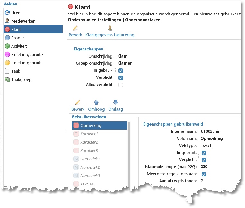The height and width of the screenshot is (208, 245).
Task: Click the green Activiteit circle icon
Action: [x=7, y=46]
